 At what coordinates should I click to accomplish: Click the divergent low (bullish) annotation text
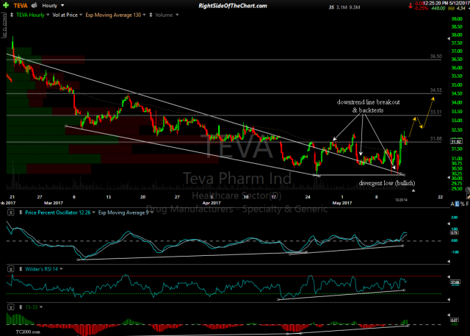point(387,183)
